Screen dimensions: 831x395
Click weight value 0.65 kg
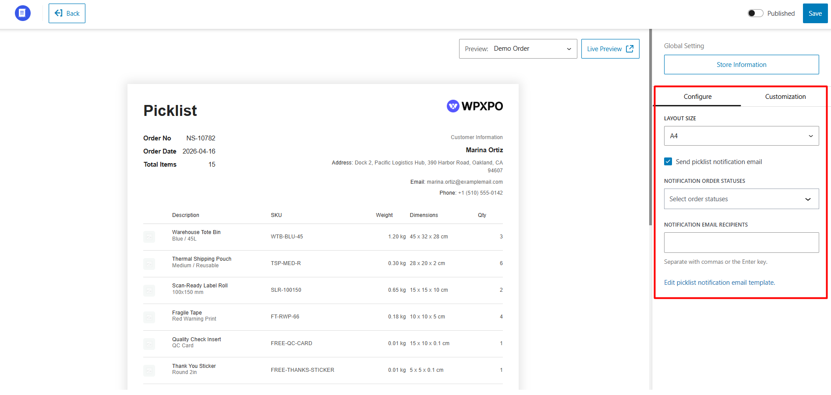(397, 290)
